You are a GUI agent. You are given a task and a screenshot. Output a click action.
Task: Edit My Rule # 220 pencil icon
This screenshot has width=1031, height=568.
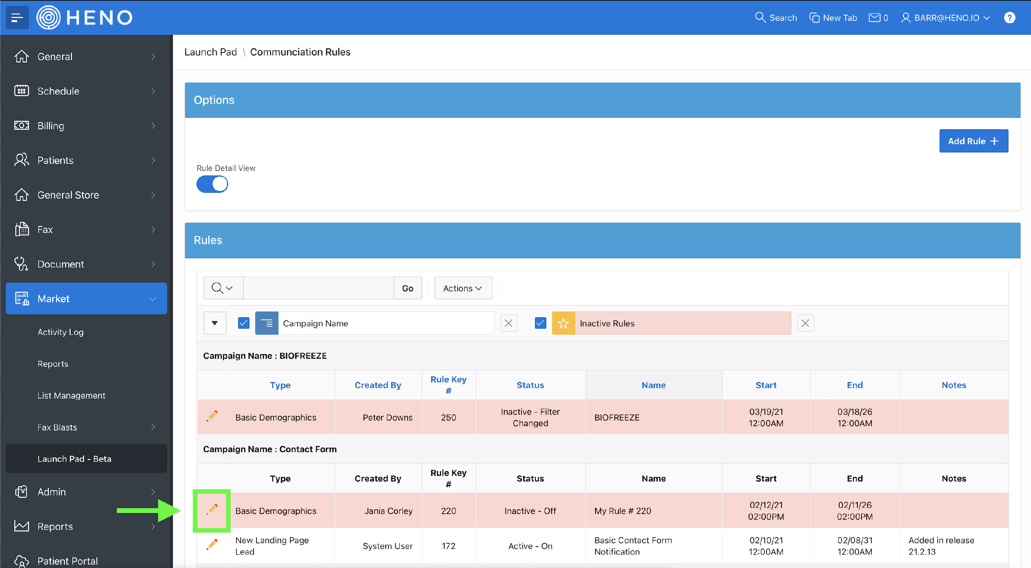212,510
